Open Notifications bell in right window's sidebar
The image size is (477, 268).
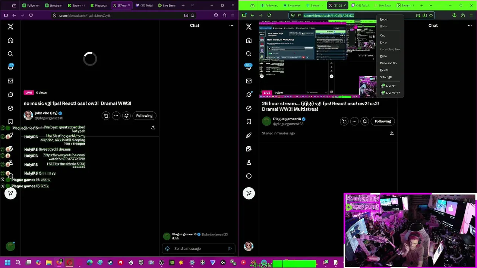(249, 67)
